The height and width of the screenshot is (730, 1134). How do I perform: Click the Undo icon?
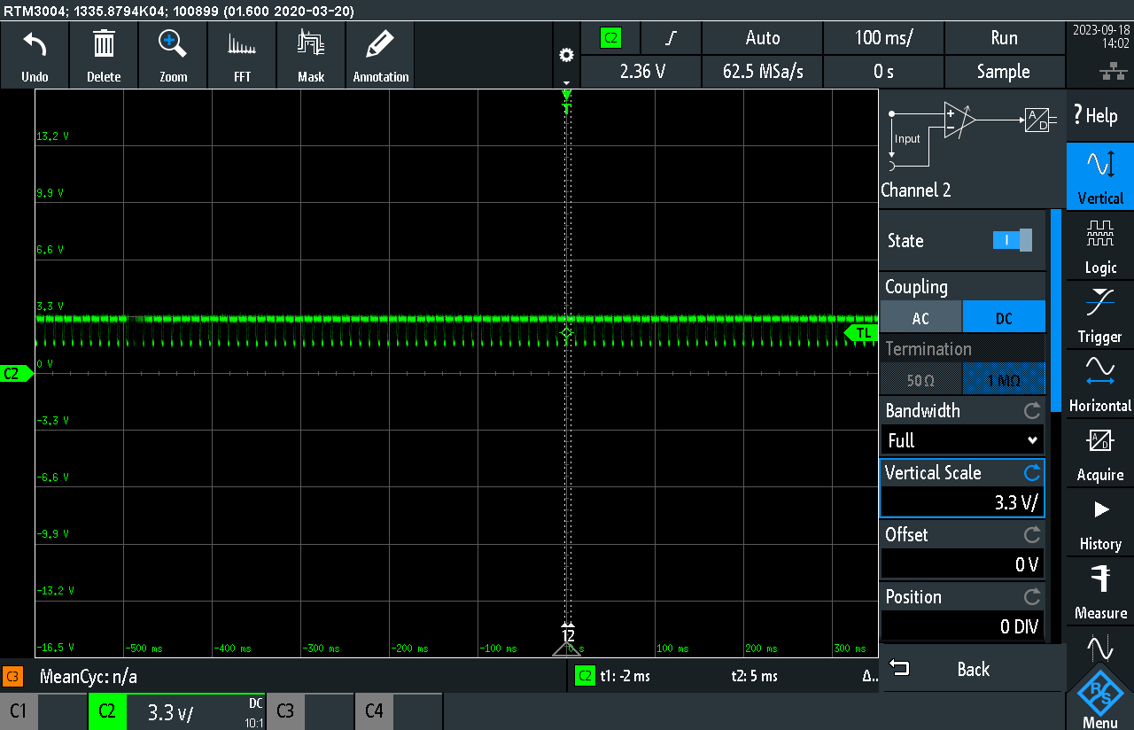[x=34, y=55]
